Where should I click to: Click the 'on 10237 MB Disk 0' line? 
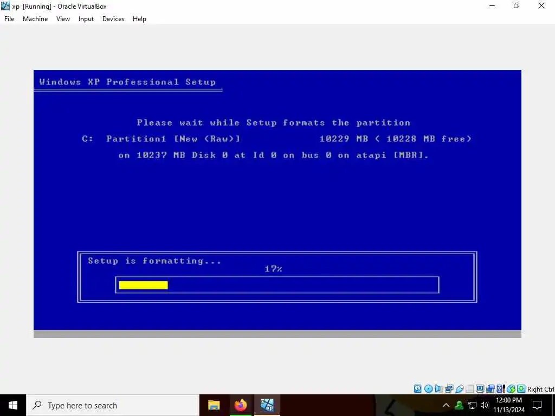(274, 155)
